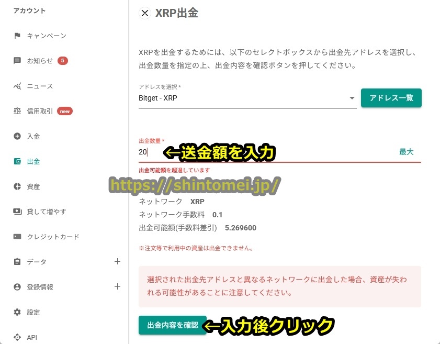The width and height of the screenshot is (440, 344).
Task: Click the card icon beside クレジットカード
Action: tap(17, 237)
